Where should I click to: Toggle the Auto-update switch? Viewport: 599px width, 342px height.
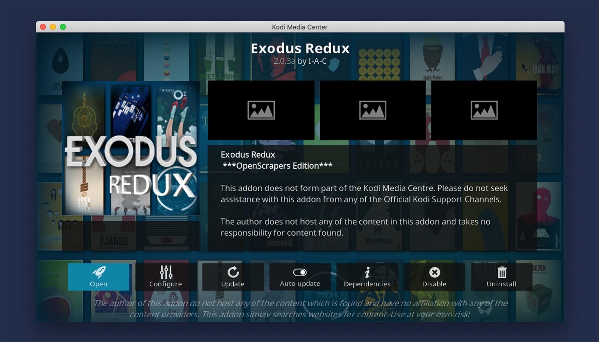point(300,272)
